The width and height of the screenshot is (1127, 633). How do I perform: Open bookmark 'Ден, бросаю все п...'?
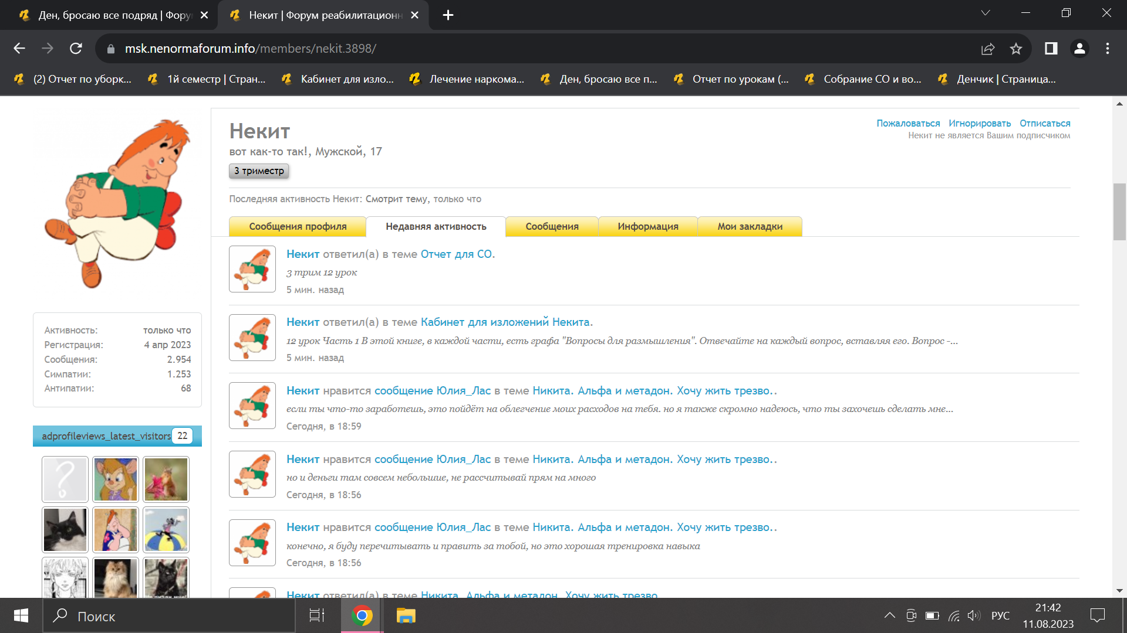(599, 79)
